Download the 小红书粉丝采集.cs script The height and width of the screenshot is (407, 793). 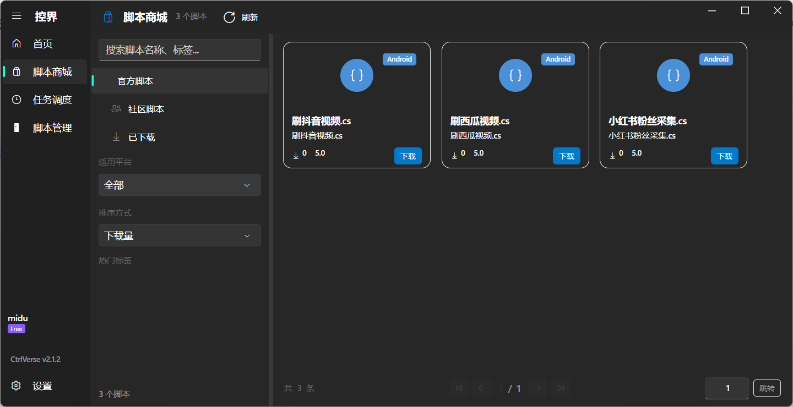[725, 156]
